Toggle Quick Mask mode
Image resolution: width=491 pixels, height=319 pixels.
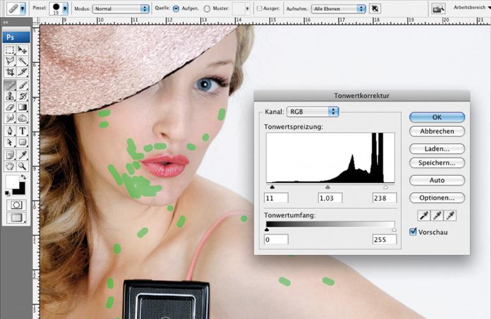[x=17, y=205]
